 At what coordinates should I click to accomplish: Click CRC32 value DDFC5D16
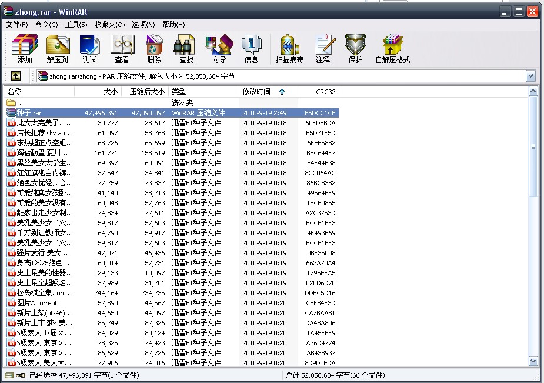(320, 293)
